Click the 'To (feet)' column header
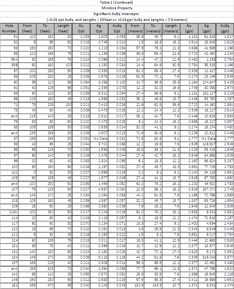234x289 pixels. (x=45, y=28)
